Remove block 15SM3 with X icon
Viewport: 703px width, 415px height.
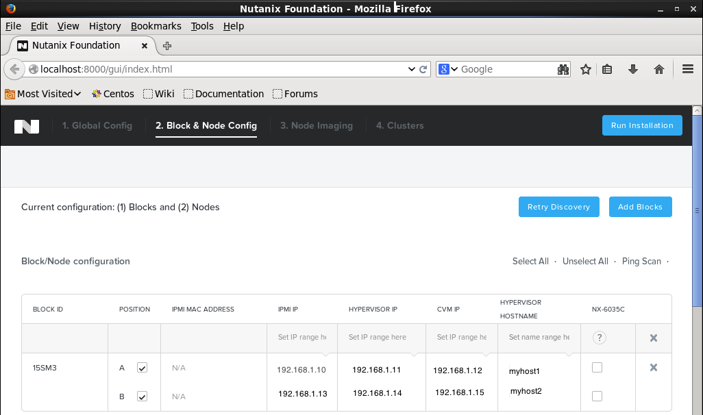tap(653, 368)
